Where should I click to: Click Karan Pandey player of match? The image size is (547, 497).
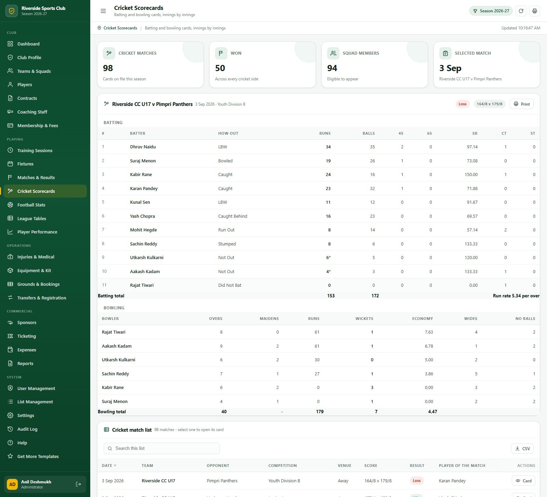[x=452, y=481]
